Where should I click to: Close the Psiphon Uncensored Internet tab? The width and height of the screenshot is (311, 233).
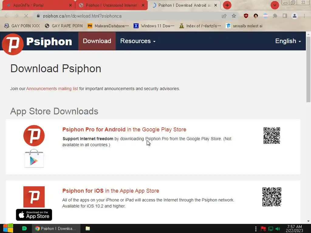(x=143, y=5)
